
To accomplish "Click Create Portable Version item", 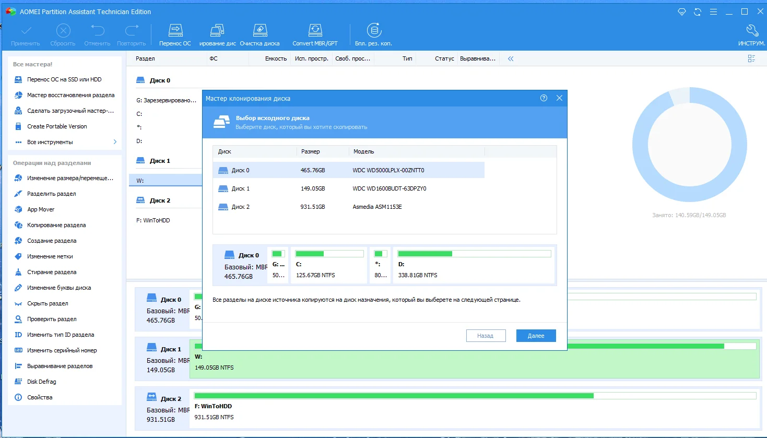I will [x=57, y=126].
